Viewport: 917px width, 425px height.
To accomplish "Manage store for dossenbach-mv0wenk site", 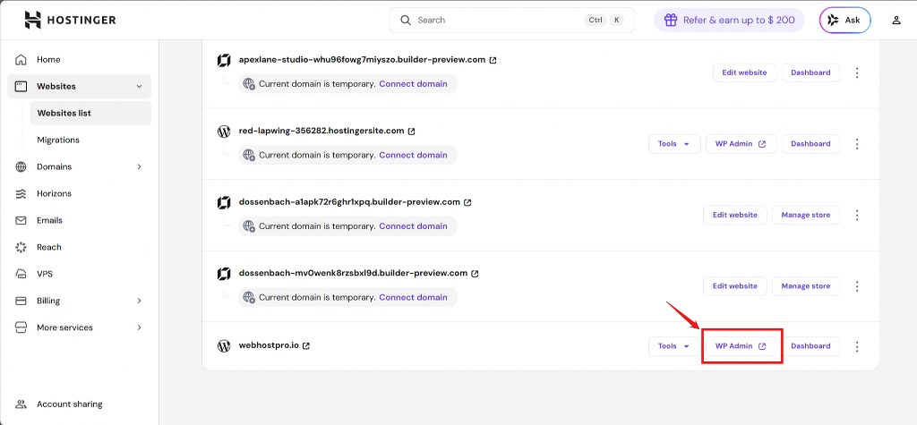I will point(806,285).
